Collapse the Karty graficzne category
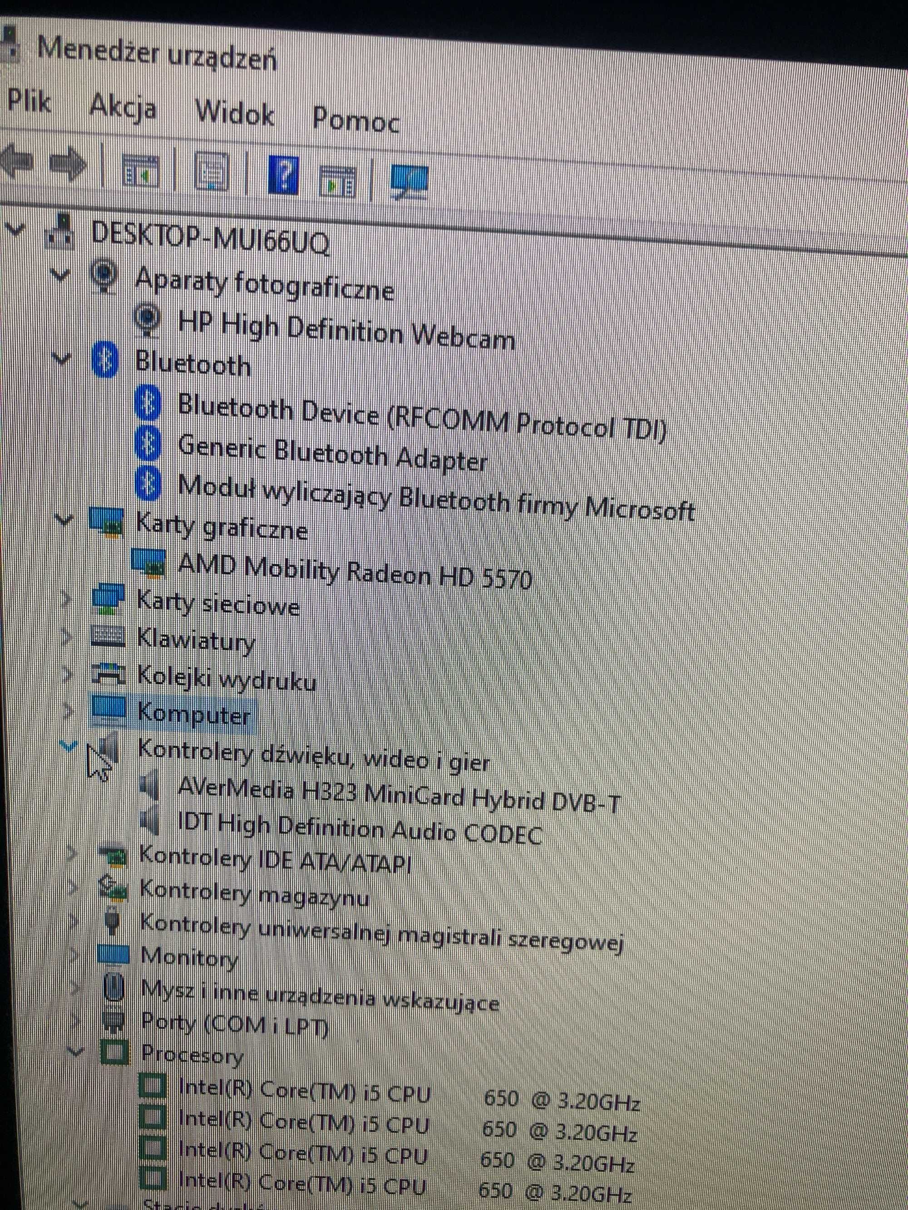The height and width of the screenshot is (1210, 908). point(64,519)
